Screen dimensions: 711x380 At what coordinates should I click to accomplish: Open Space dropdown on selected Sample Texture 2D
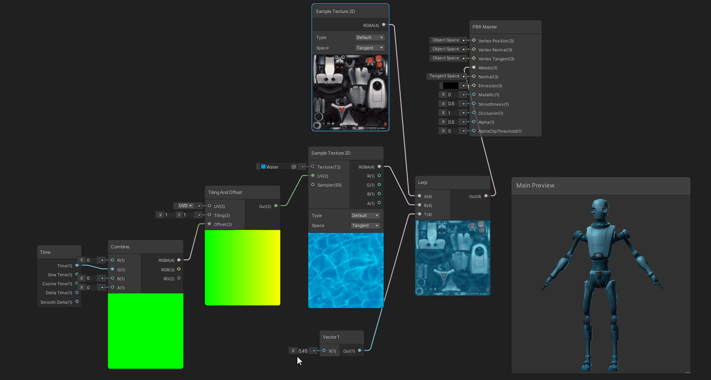(x=370, y=48)
